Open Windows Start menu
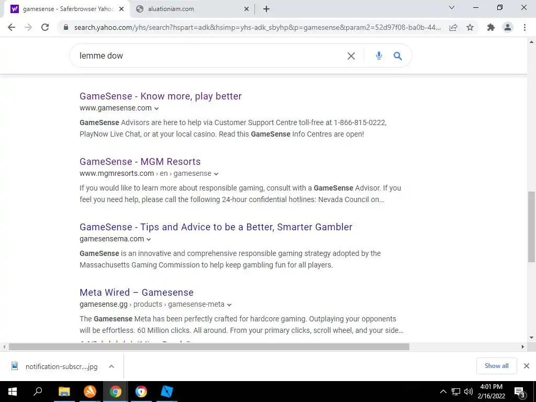 coord(13,392)
